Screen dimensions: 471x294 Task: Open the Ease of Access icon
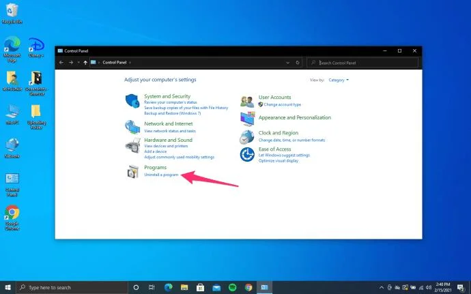(247, 154)
